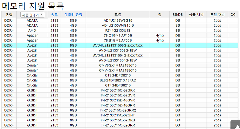Sort by 메모리 용량 column header

73,15
